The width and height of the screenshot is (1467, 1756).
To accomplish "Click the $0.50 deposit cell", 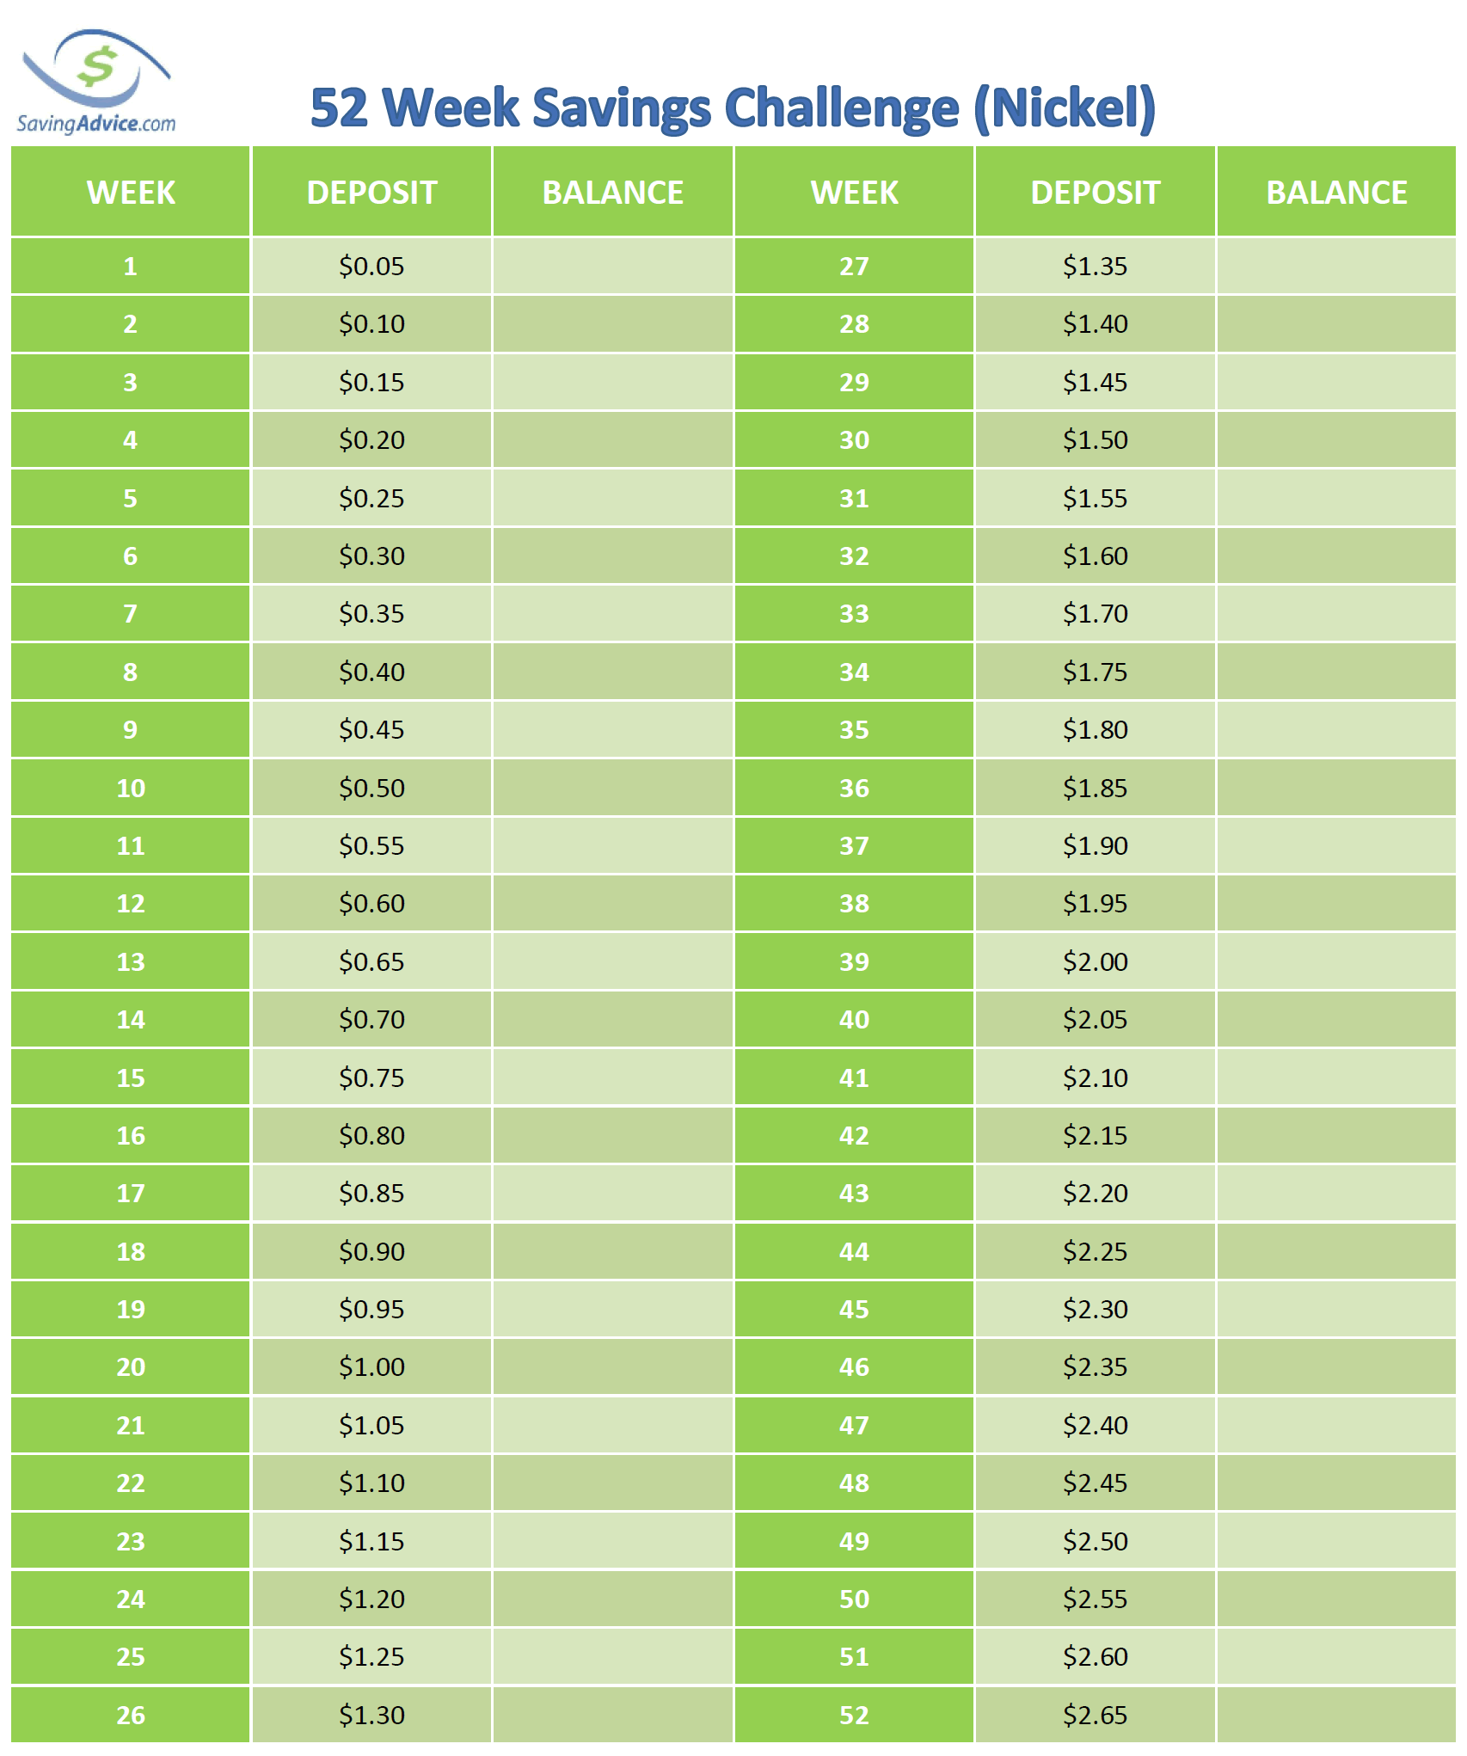I will pyautogui.click(x=371, y=788).
